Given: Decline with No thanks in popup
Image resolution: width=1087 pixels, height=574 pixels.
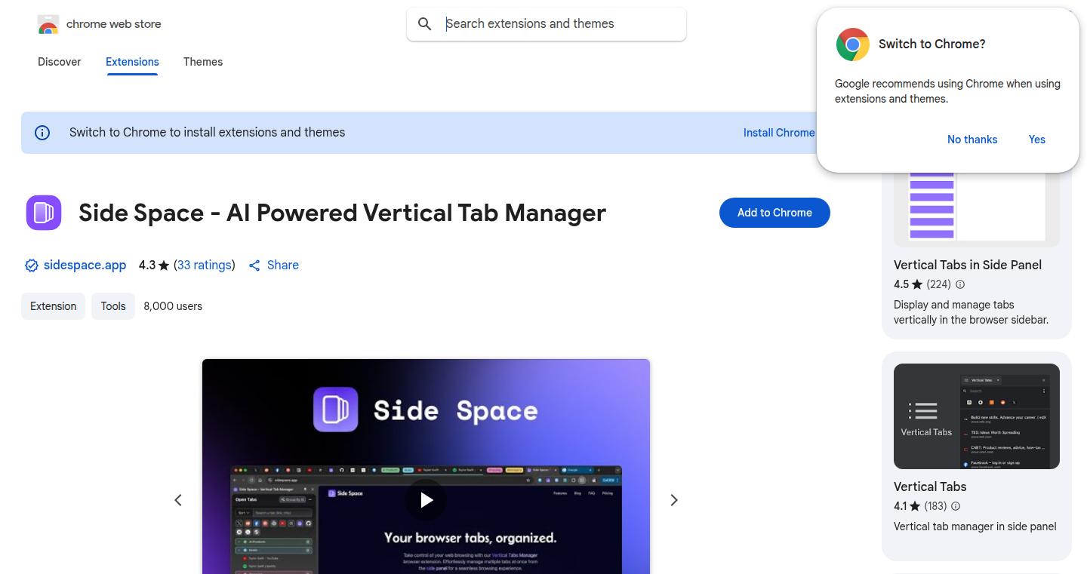Looking at the screenshot, I should [x=972, y=140].
